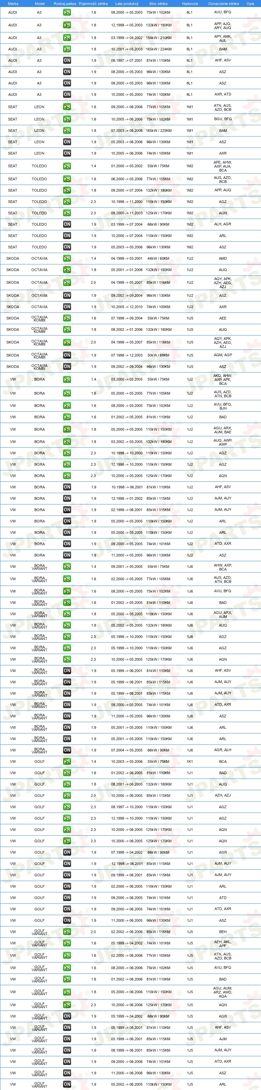Click petrol icon in AUDI A3 154kW / 210KM row
261x1090 pixels.
pyautogui.click(x=67, y=38)
